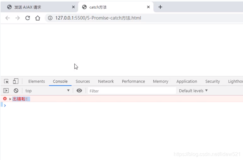
Task: Toggle the device toolbar
Action: click(16, 81)
